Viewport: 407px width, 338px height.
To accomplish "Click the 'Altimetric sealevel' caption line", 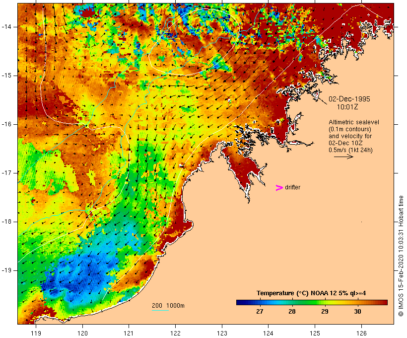I will click(x=354, y=122).
